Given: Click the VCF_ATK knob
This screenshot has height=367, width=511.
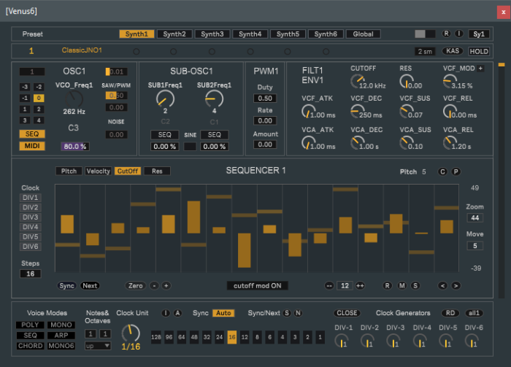Looking at the screenshot, I should [x=308, y=112].
